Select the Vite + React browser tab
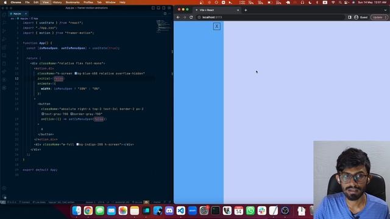 tap(217, 10)
